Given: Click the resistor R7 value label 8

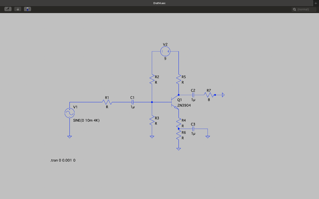Looking at the screenshot, I should pos(209,100).
